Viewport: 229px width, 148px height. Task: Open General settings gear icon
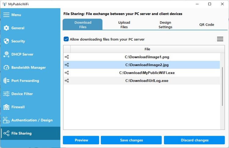[6, 28]
